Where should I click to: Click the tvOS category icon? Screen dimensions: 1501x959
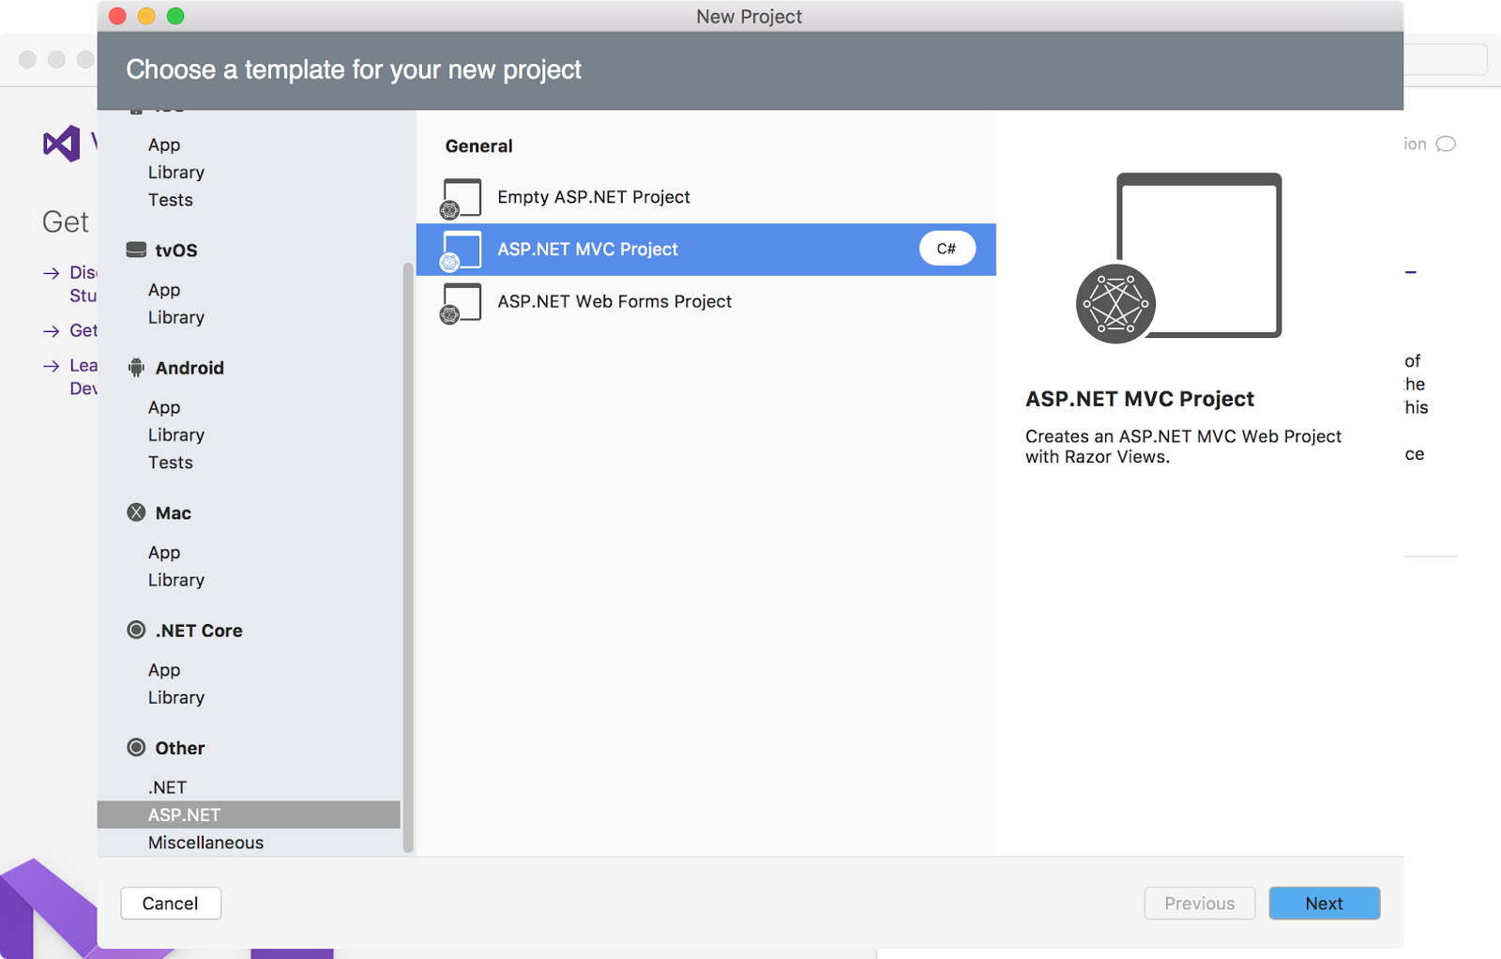tap(136, 250)
